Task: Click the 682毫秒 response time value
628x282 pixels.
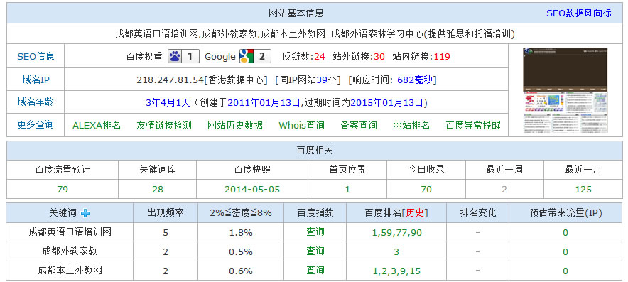Action: (x=415, y=80)
